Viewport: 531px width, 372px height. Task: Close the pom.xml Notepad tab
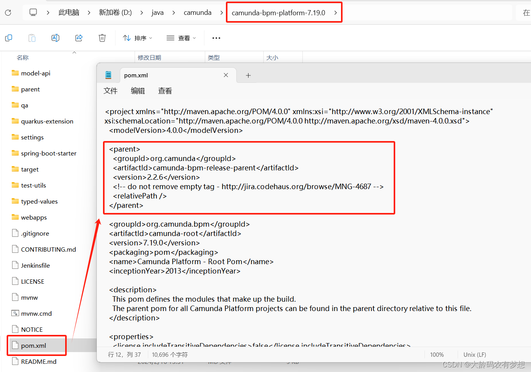(x=226, y=75)
